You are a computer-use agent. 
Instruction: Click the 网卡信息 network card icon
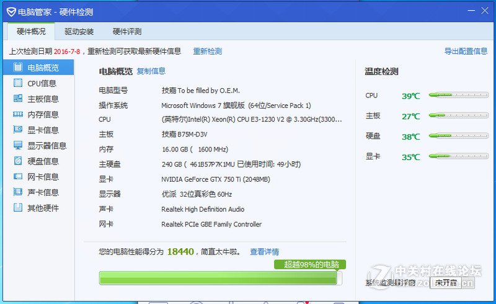[18, 176]
